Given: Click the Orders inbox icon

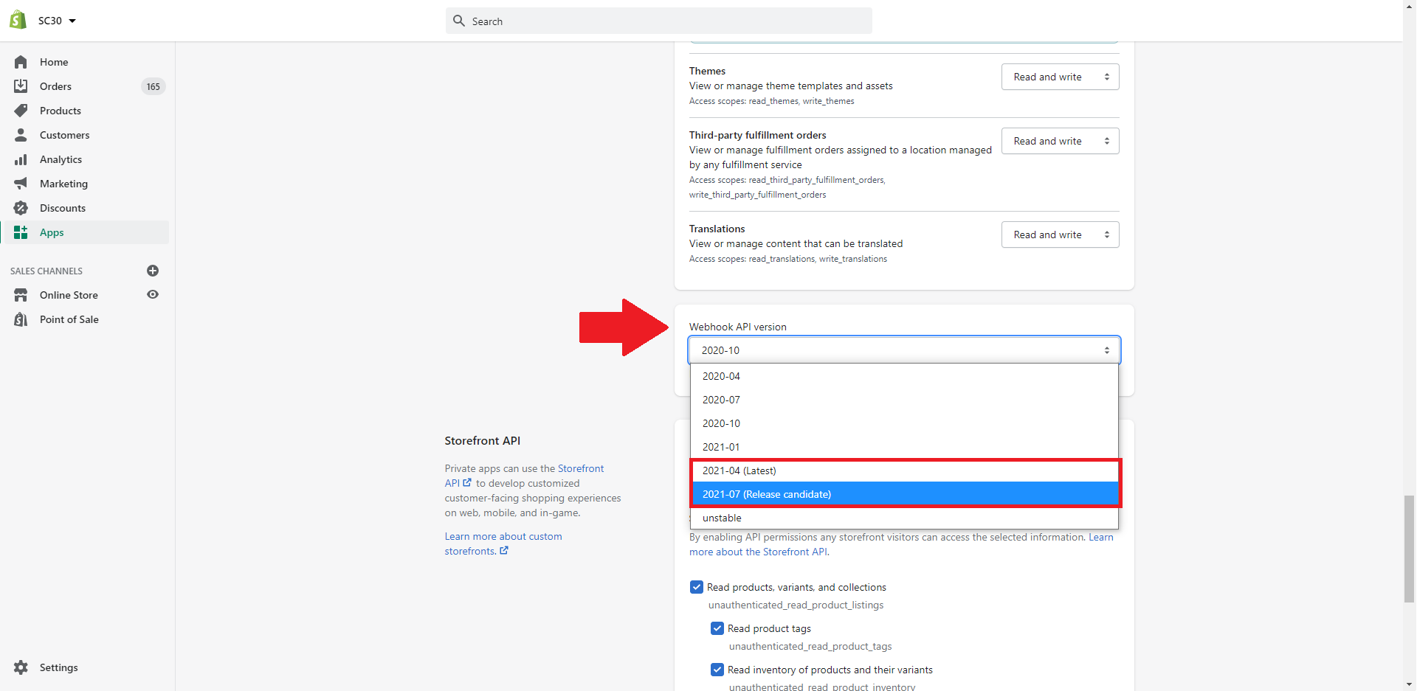Looking at the screenshot, I should point(21,86).
